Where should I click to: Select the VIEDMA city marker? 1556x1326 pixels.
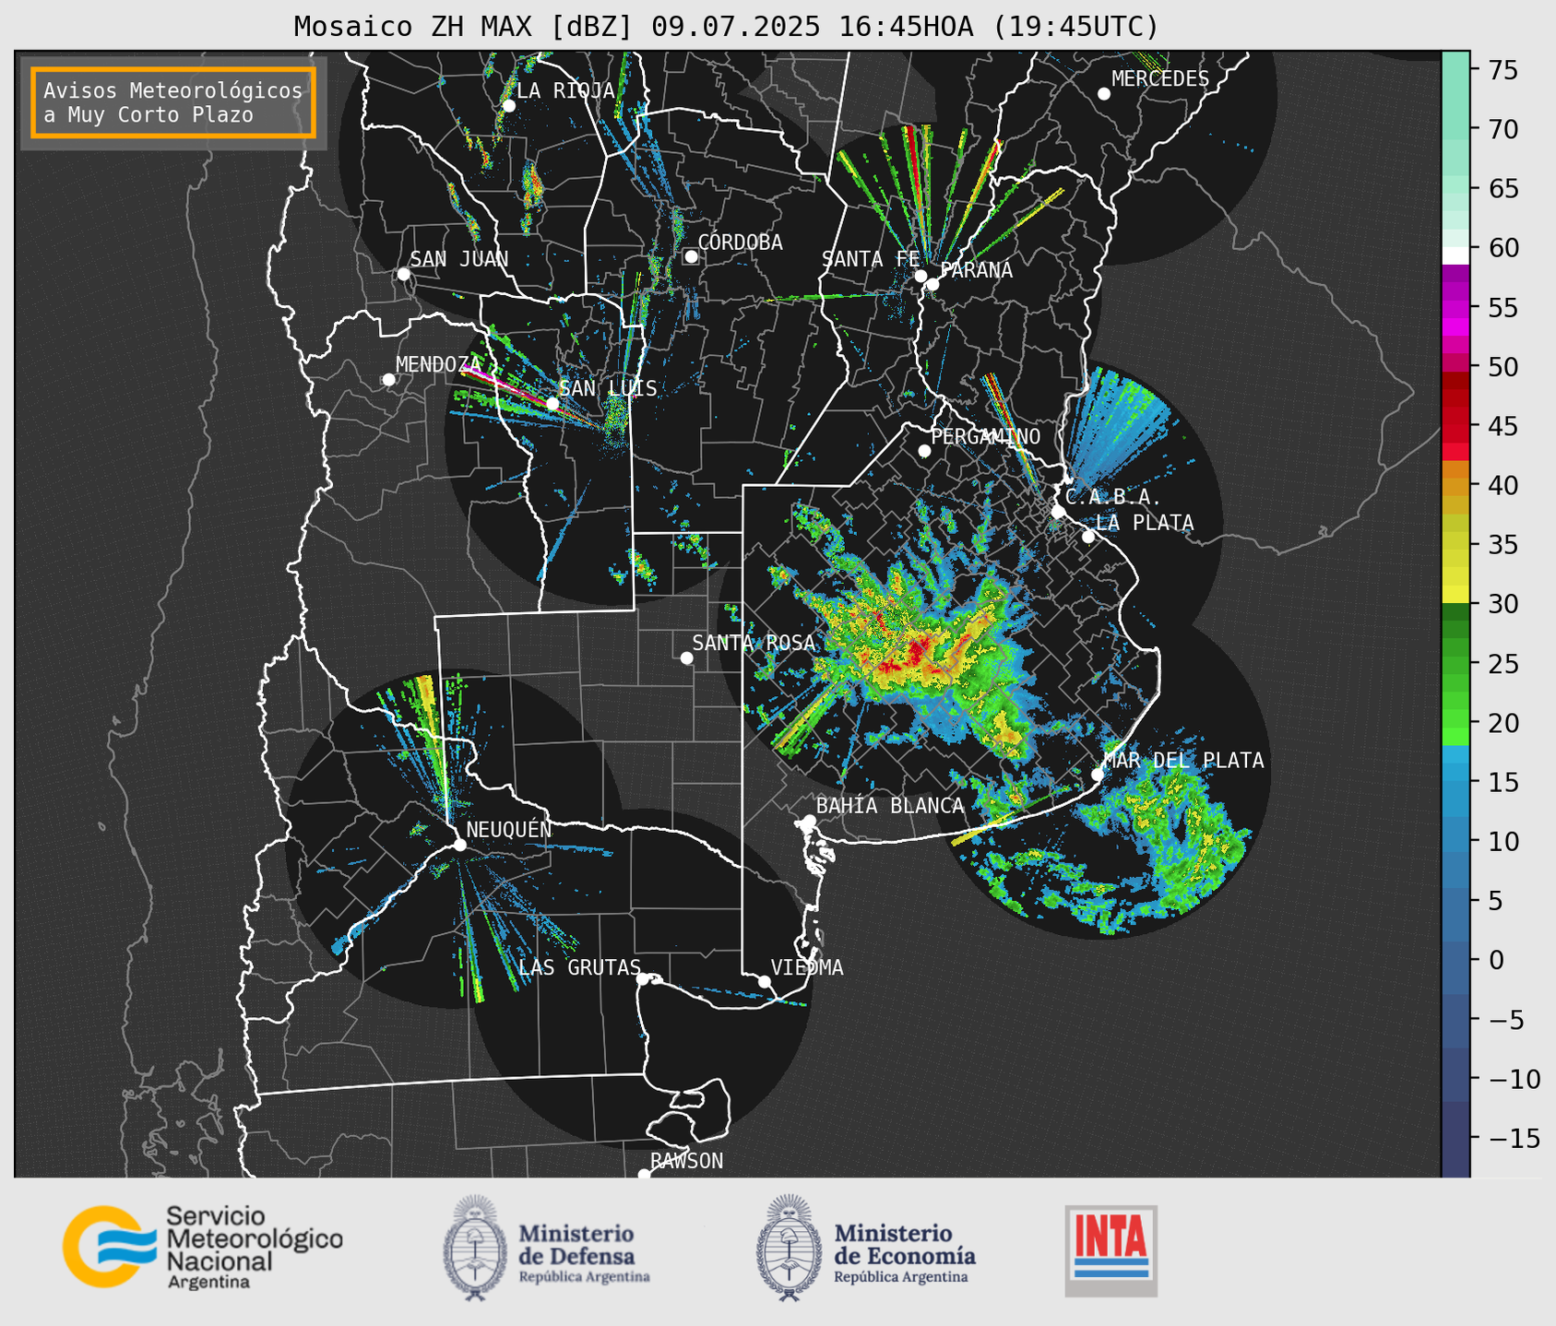click(x=765, y=982)
